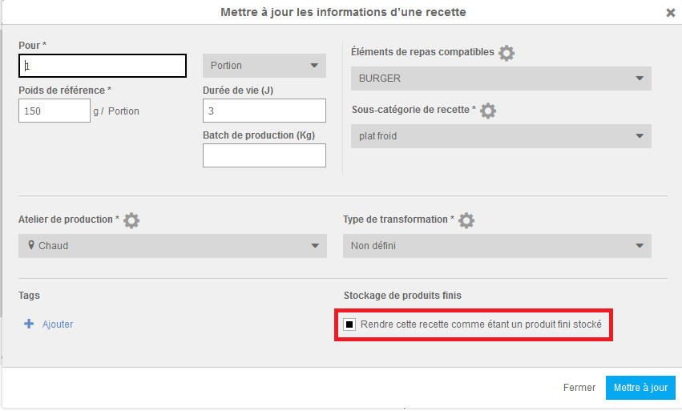Viewport: 682px width, 411px height.
Task: Toggle the produit fini stocké checkbox
Action: [x=349, y=324]
